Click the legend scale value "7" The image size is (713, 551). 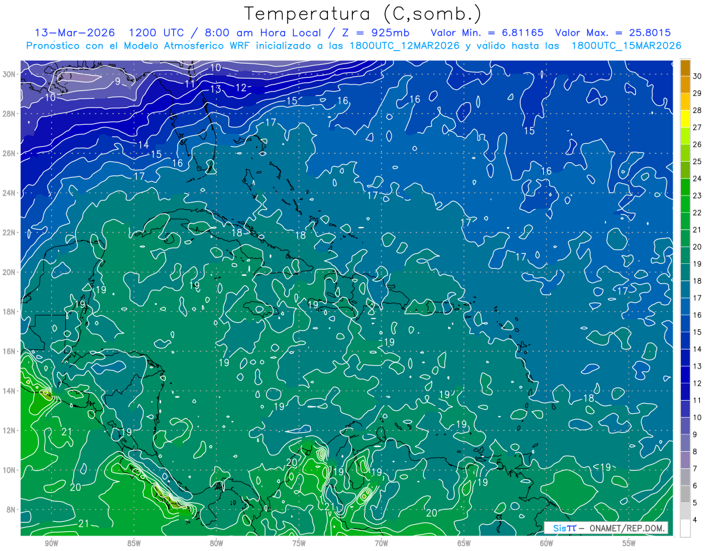tap(696, 469)
